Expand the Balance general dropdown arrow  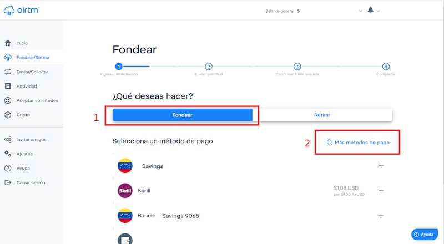[x=360, y=11]
